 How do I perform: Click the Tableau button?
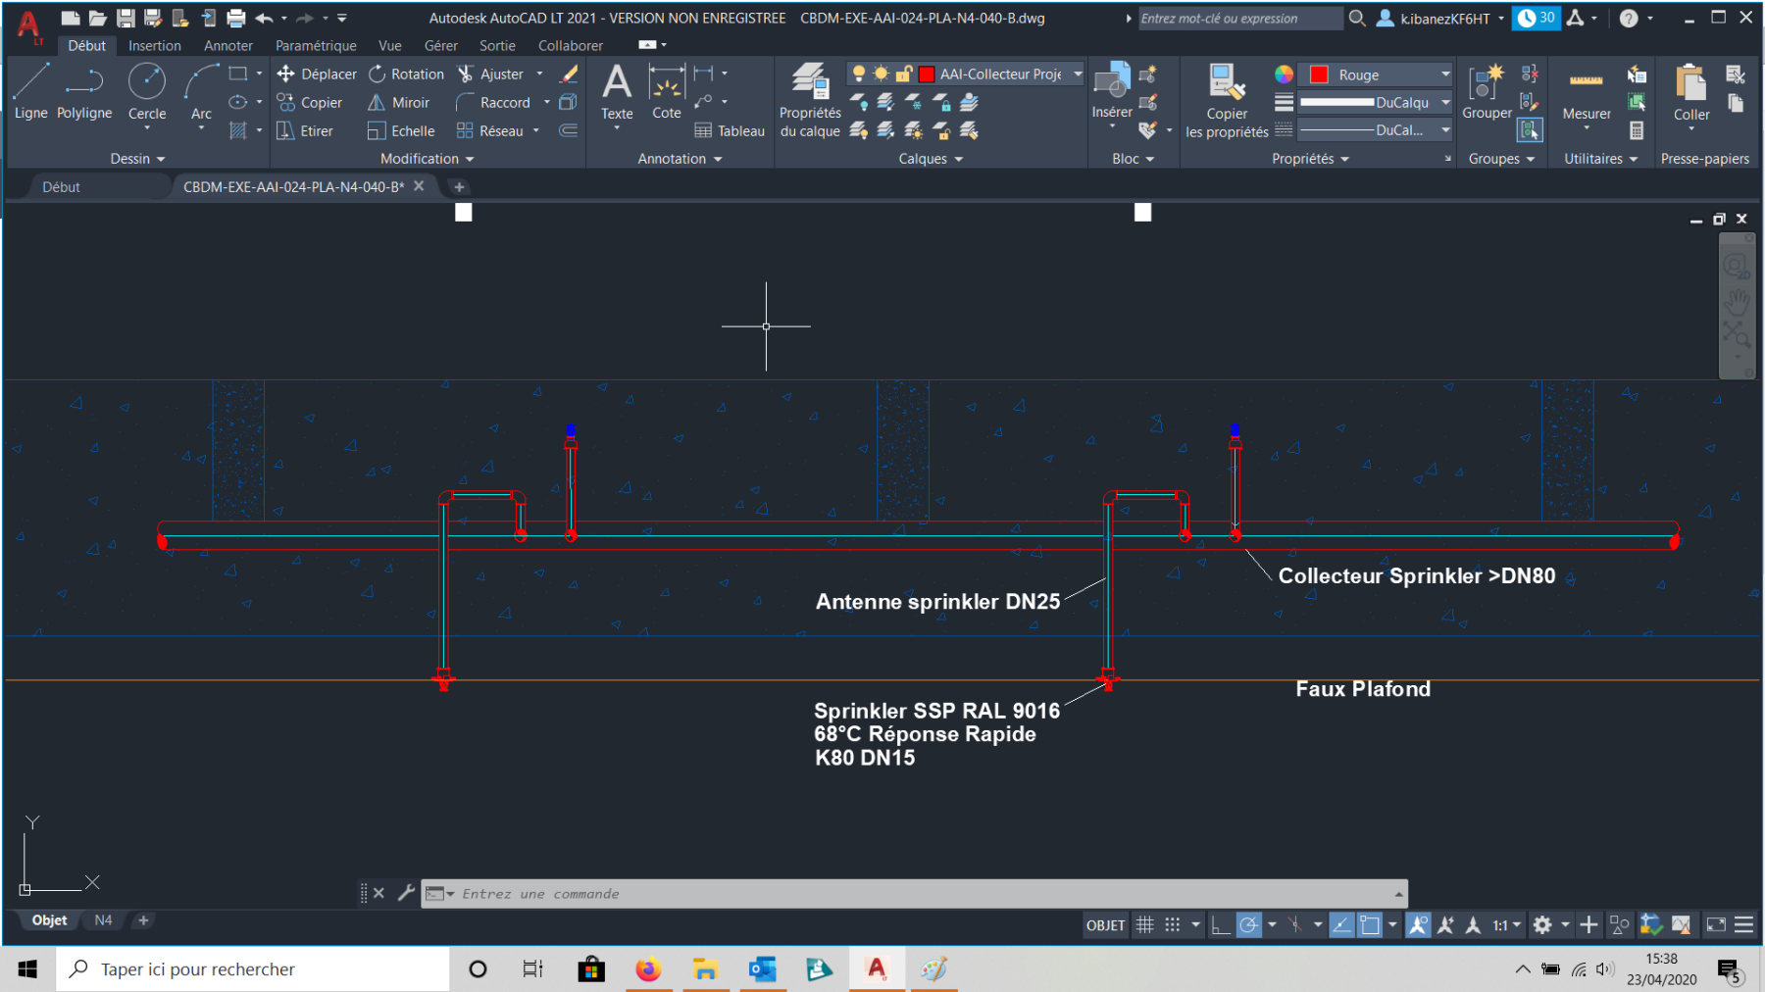tap(730, 131)
